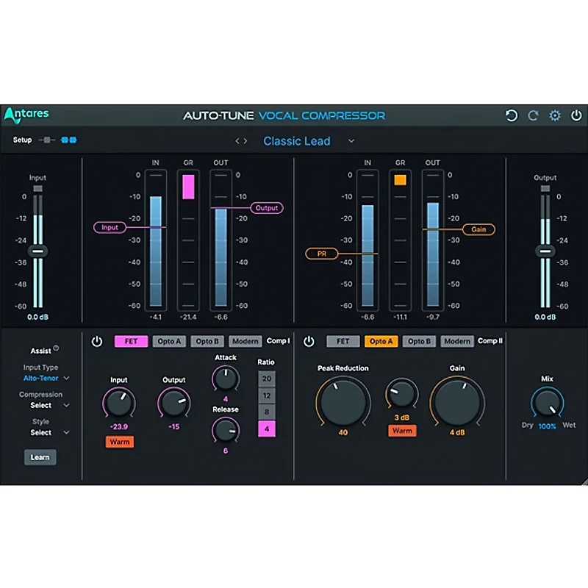Click the Learn button
The width and height of the screenshot is (588, 588).
[x=40, y=457]
